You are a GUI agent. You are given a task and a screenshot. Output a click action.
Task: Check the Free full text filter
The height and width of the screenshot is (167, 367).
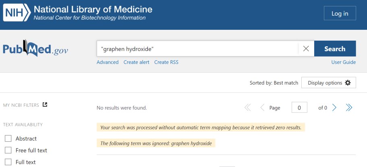point(8,150)
